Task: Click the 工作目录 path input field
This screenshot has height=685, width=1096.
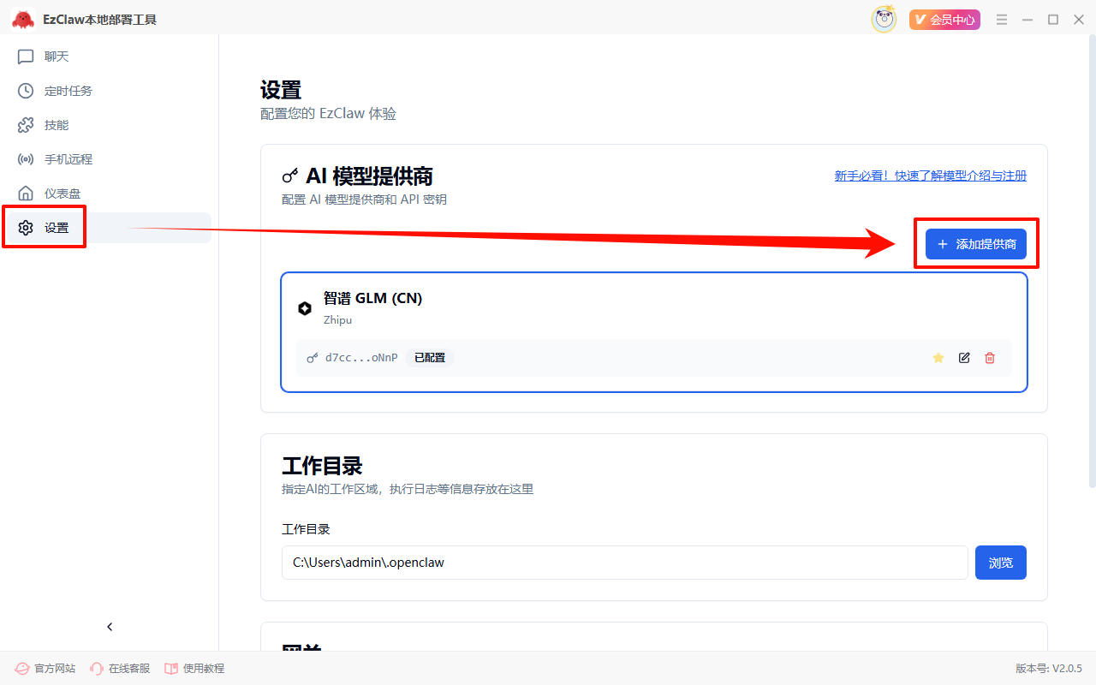Action: click(x=624, y=563)
